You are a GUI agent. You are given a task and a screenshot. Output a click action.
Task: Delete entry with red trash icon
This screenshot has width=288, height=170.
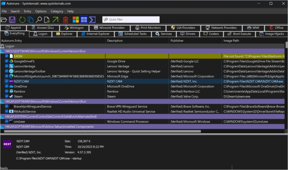66,20
